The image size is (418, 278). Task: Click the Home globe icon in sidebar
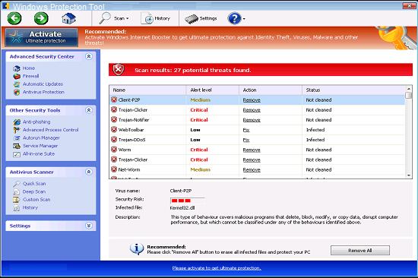pos(17,68)
